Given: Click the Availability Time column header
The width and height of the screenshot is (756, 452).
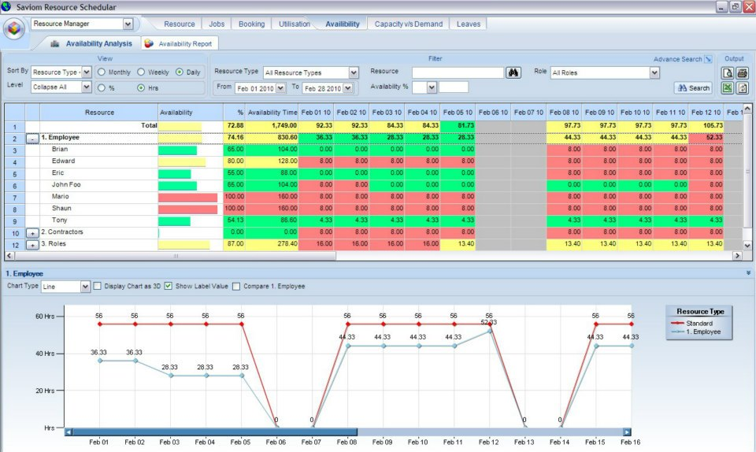Looking at the screenshot, I should [272, 113].
